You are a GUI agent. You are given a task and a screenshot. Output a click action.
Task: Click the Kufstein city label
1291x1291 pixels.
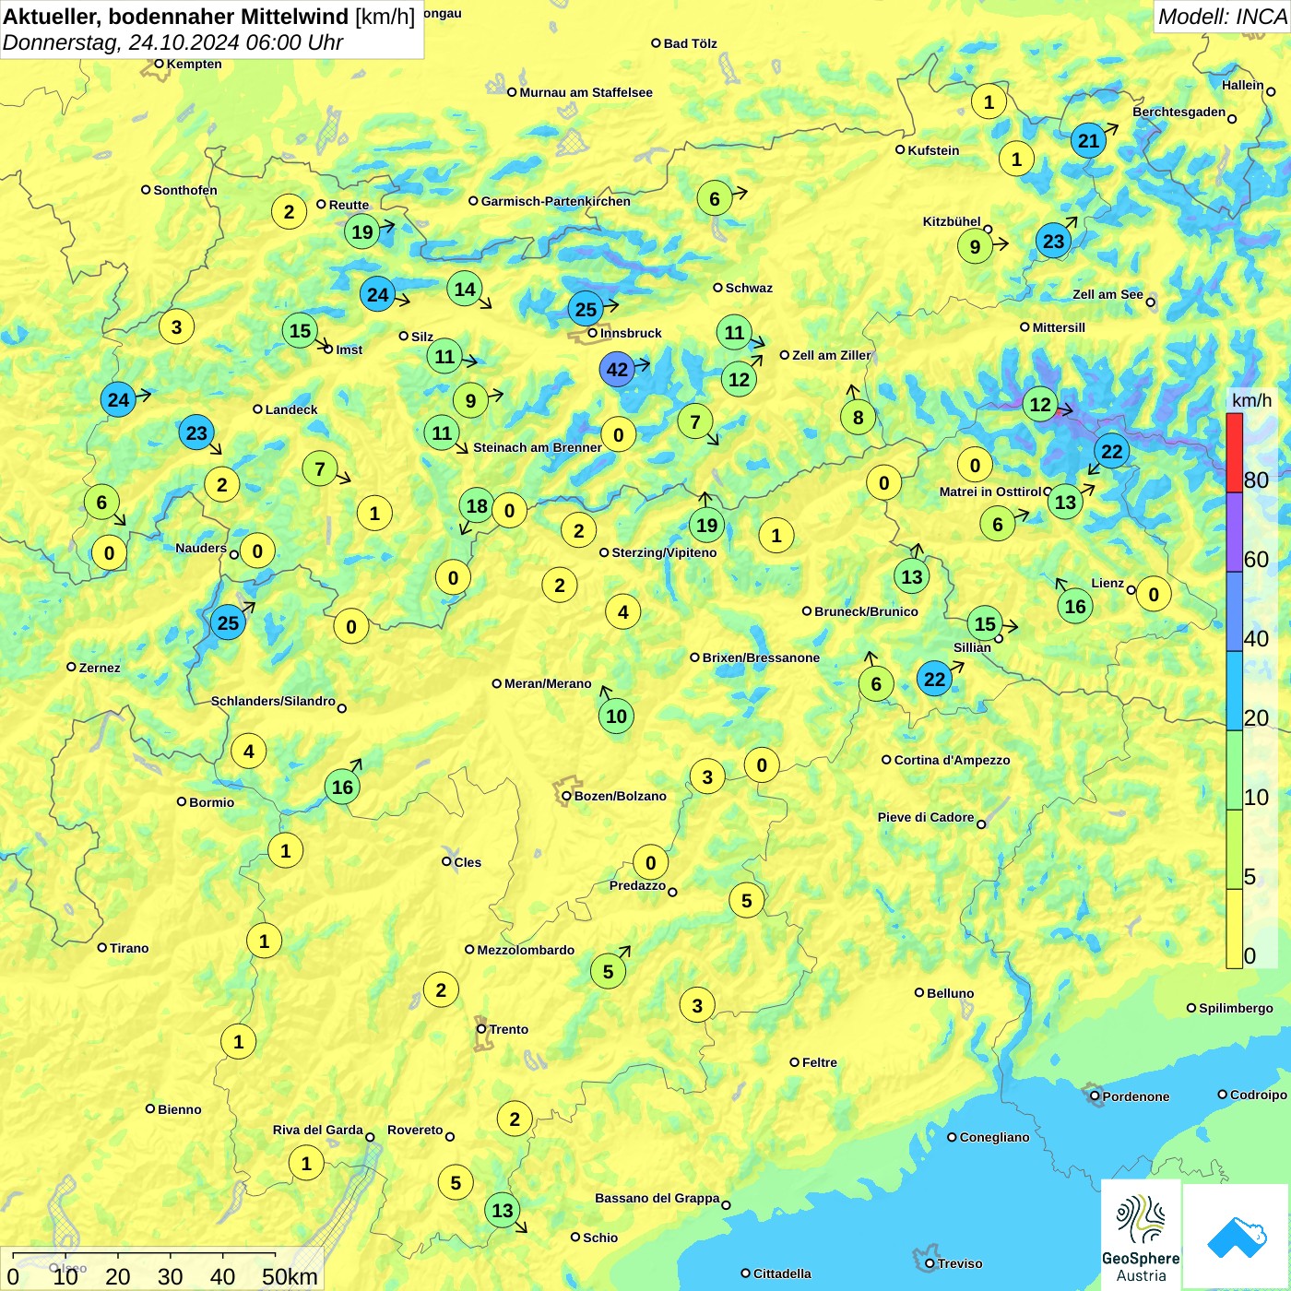(933, 150)
